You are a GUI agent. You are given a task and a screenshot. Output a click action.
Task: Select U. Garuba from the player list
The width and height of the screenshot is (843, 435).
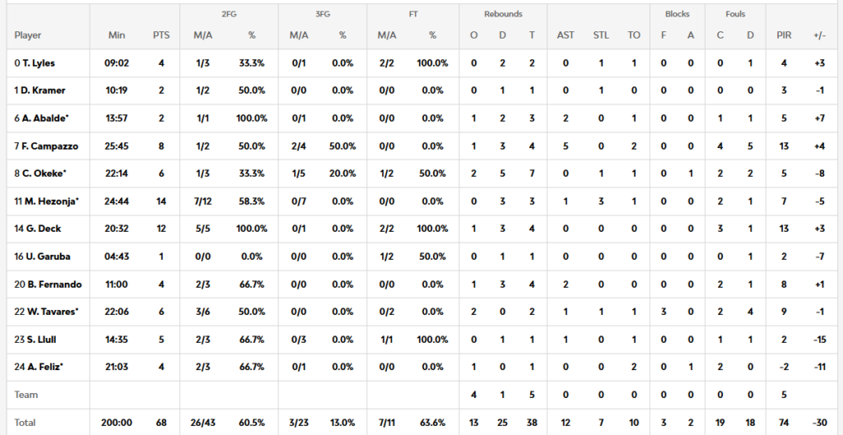pos(41,257)
